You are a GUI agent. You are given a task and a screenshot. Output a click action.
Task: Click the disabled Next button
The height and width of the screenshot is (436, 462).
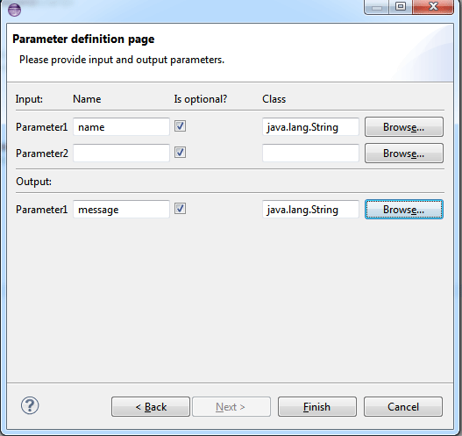coord(231,406)
